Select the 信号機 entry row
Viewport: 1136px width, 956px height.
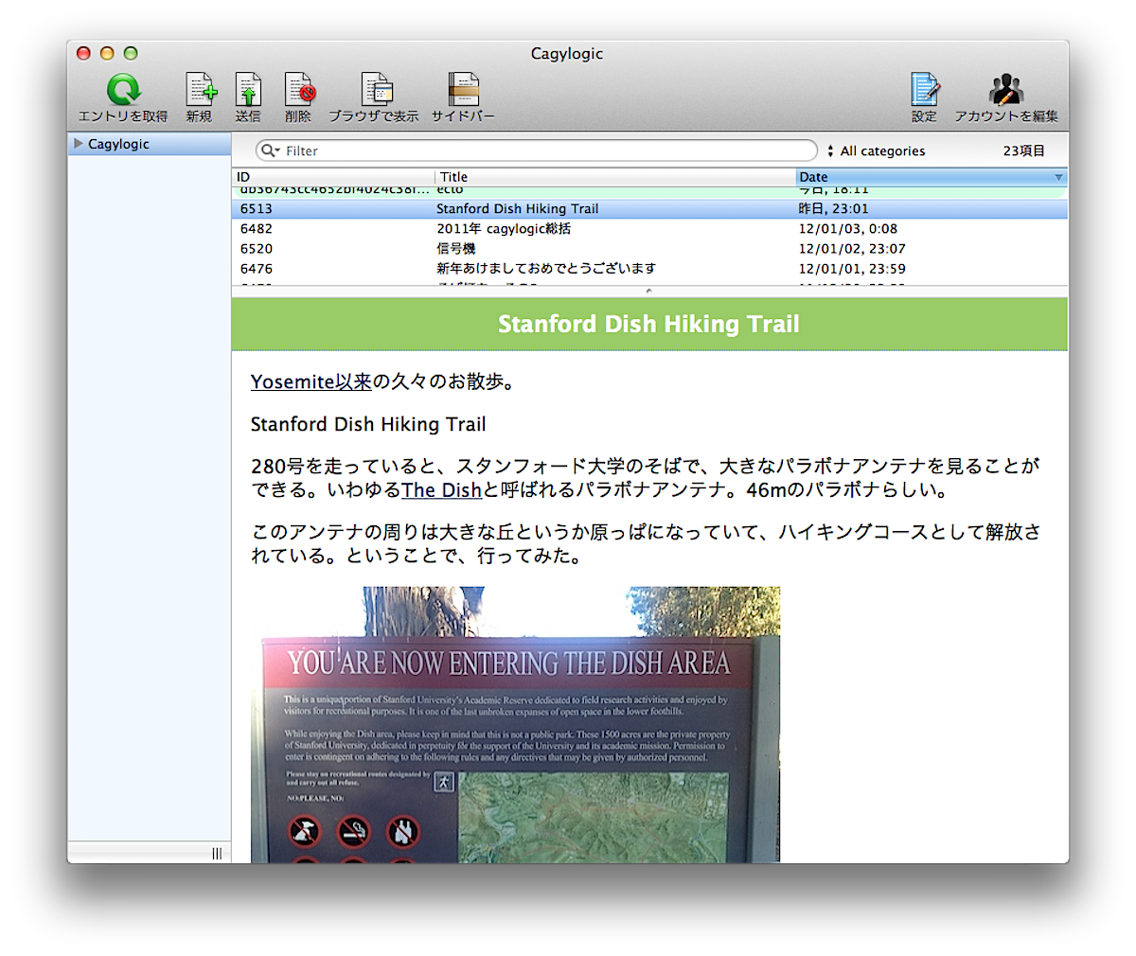[456, 249]
